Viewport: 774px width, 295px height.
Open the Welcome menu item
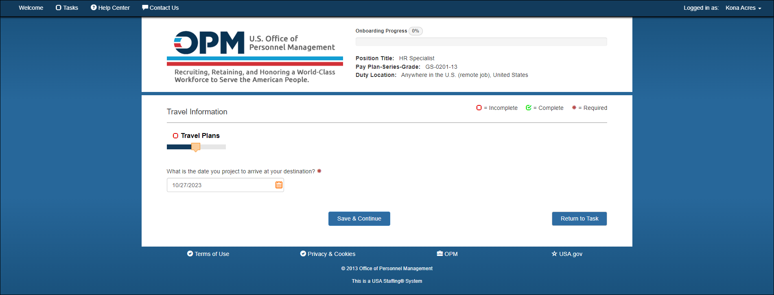point(31,8)
